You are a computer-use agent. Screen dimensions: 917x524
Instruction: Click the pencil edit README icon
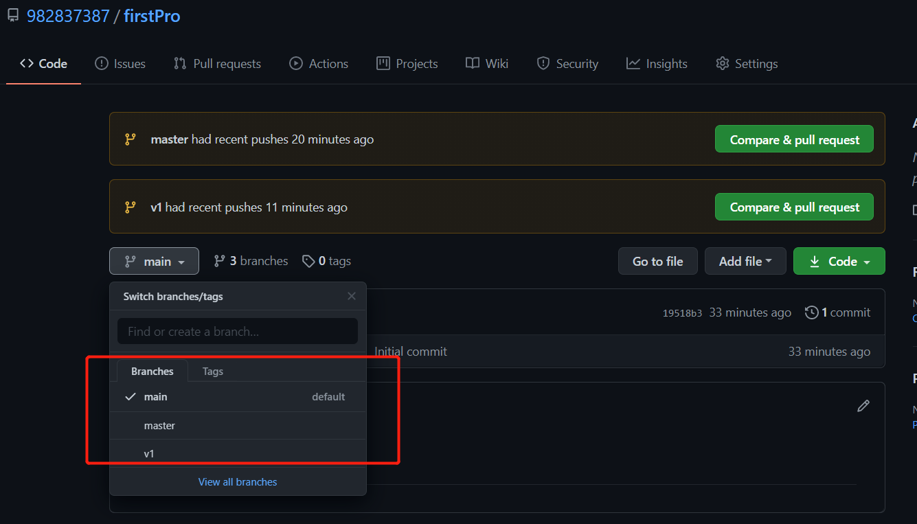(x=863, y=406)
